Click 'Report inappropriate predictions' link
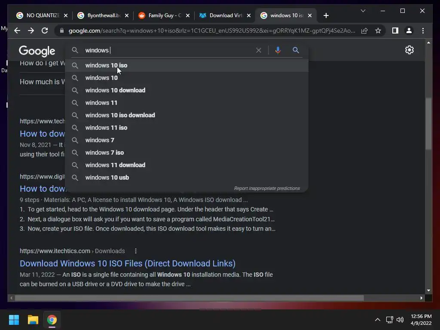Screen dimensions: 440x330 click(267, 188)
